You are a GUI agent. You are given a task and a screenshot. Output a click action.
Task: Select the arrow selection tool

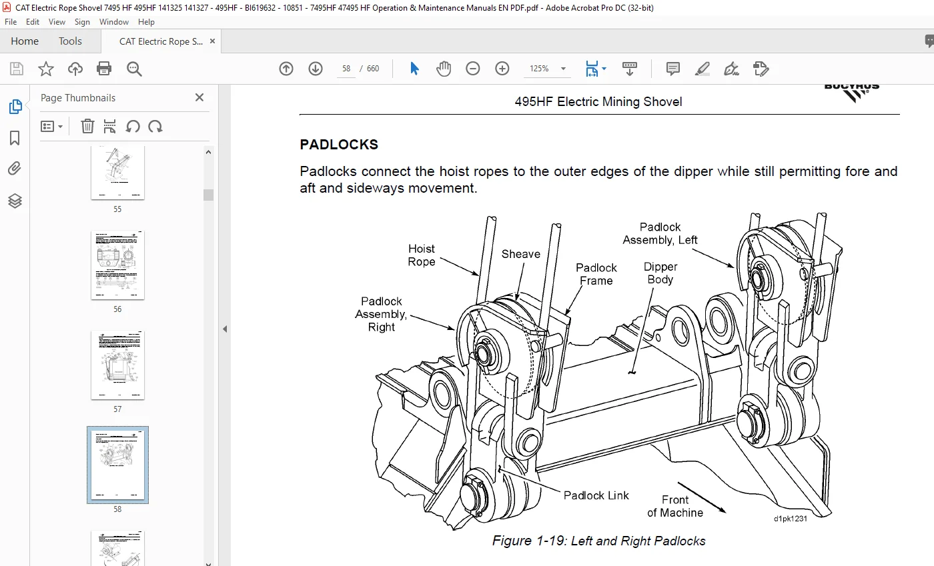click(414, 69)
